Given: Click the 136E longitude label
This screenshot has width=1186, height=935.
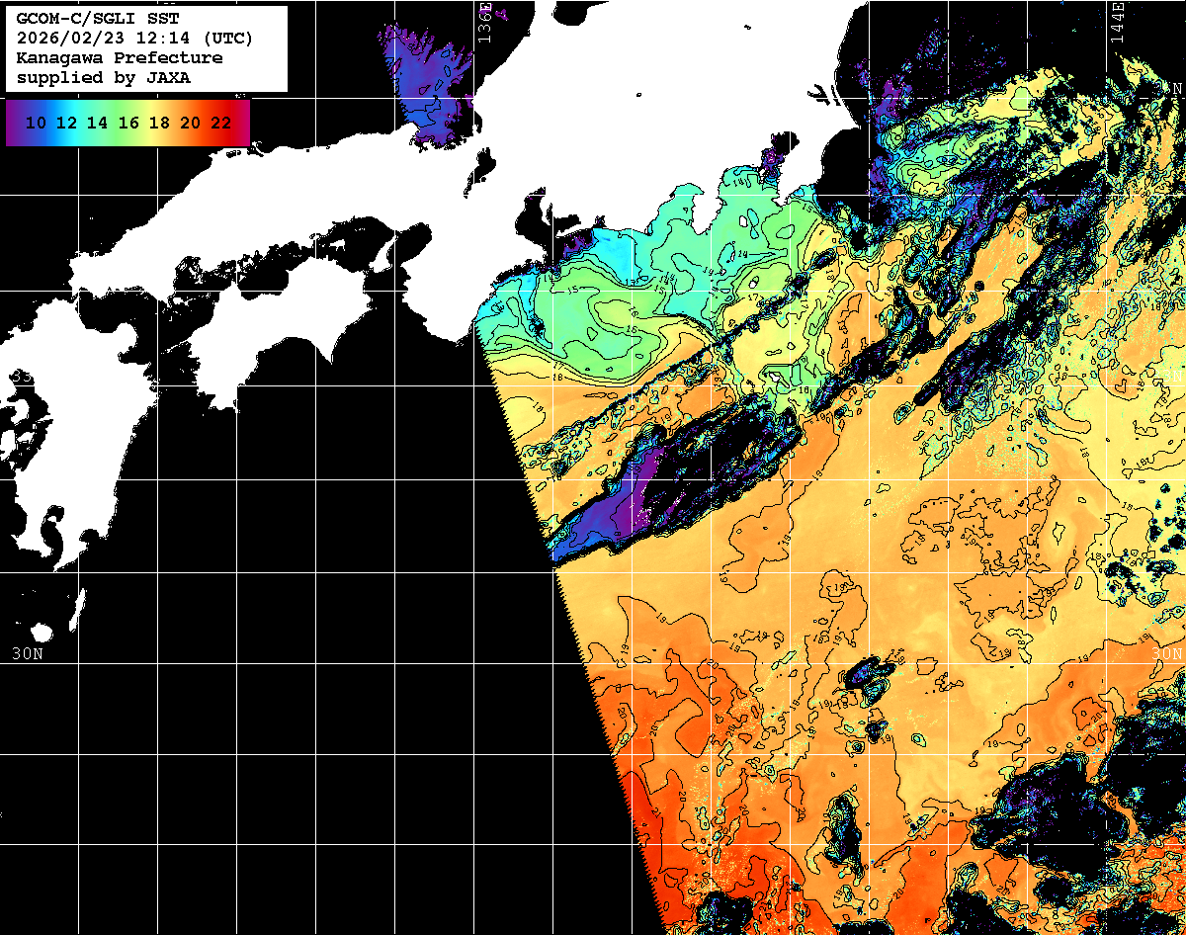Looking at the screenshot, I should (484, 22).
